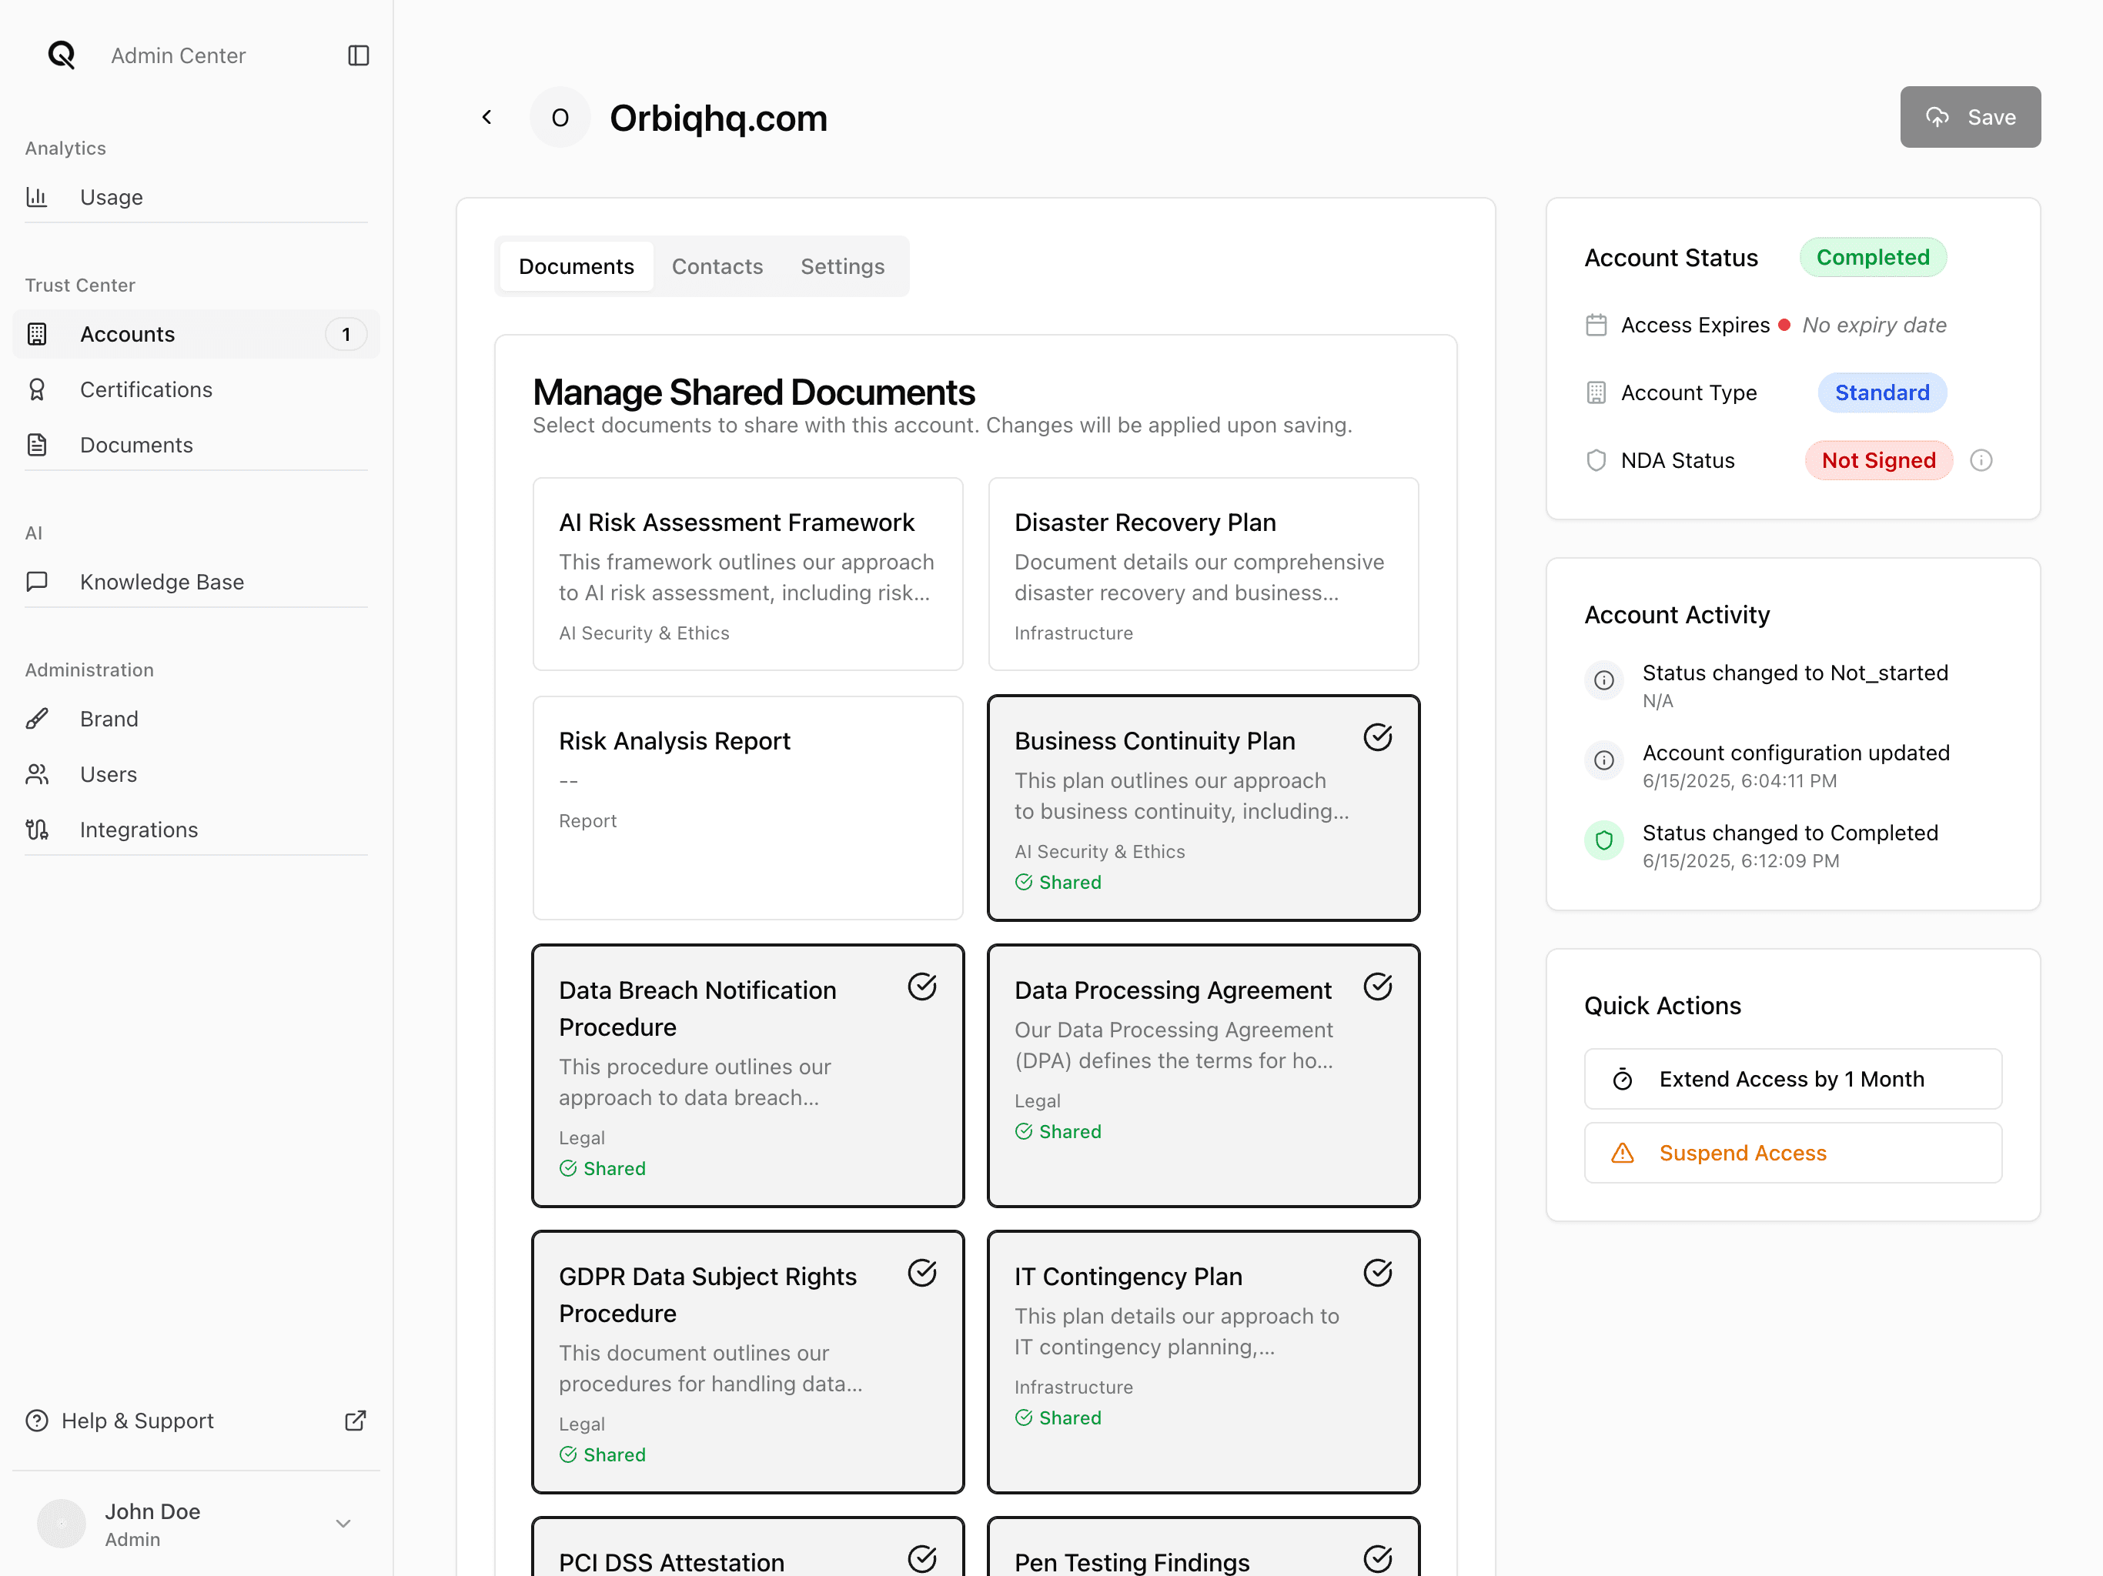Click the back arrow beside Orbiqhq.com
This screenshot has width=2103, height=1576.
[x=486, y=117]
